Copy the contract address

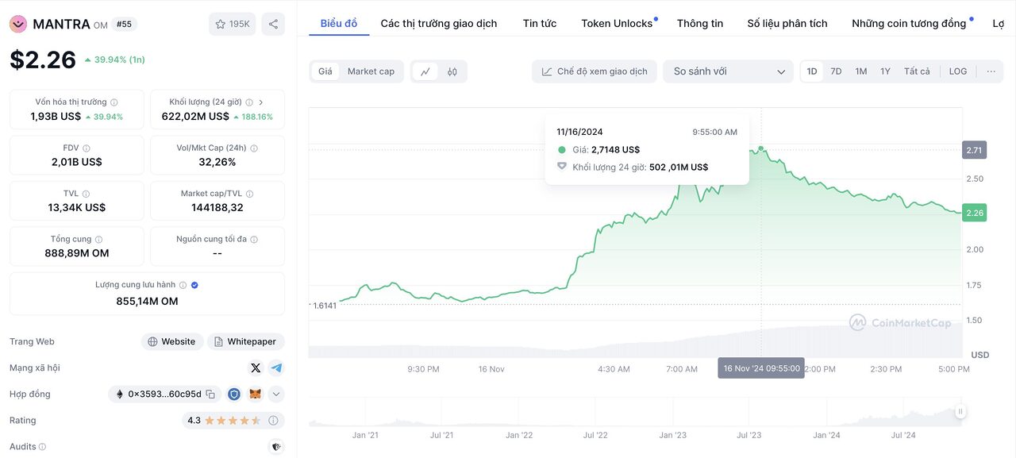point(210,394)
